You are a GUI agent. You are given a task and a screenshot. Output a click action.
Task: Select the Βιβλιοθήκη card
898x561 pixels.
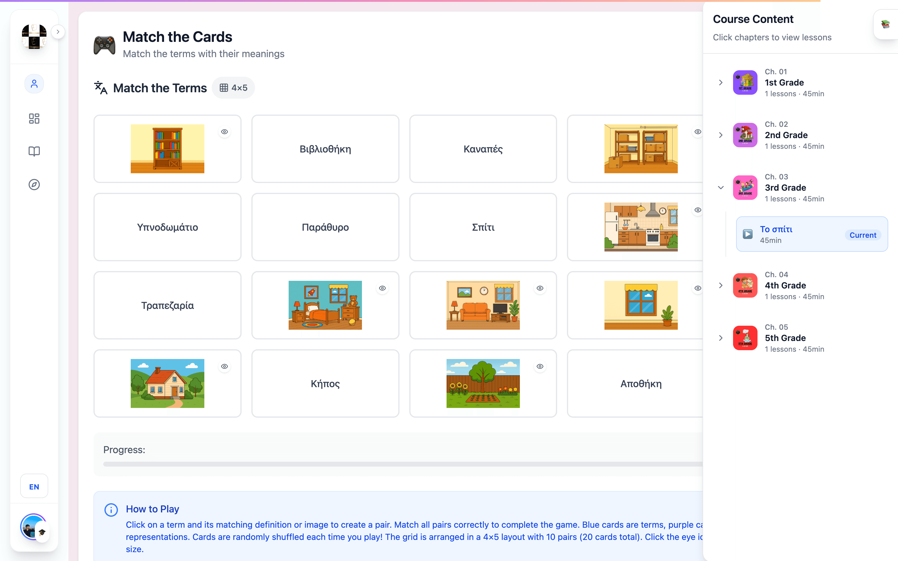point(325,149)
